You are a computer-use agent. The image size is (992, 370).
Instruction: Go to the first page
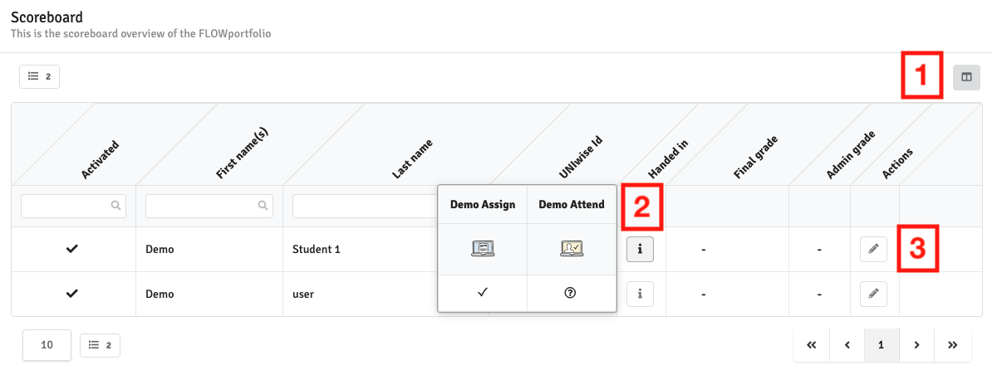coord(812,345)
